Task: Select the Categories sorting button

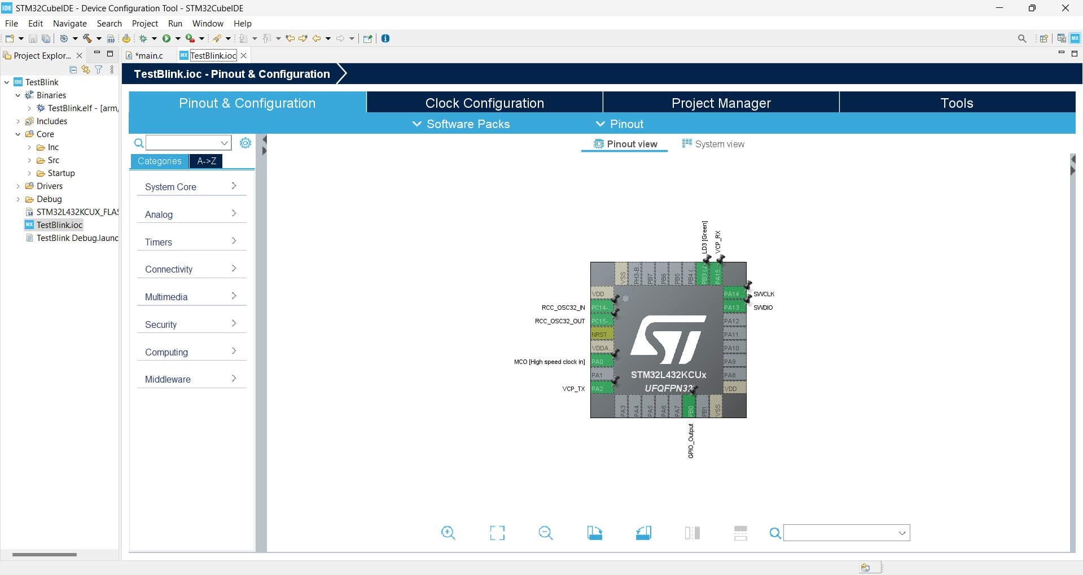Action: tap(160, 161)
